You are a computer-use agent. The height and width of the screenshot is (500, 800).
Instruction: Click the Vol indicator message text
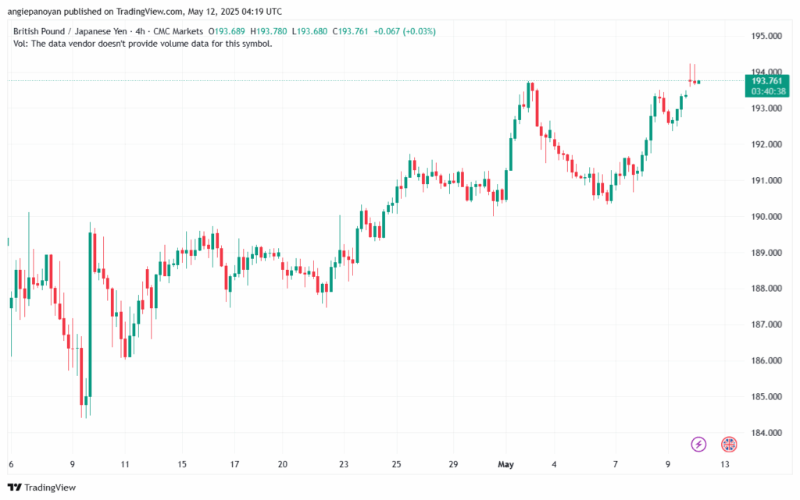click(x=143, y=44)
